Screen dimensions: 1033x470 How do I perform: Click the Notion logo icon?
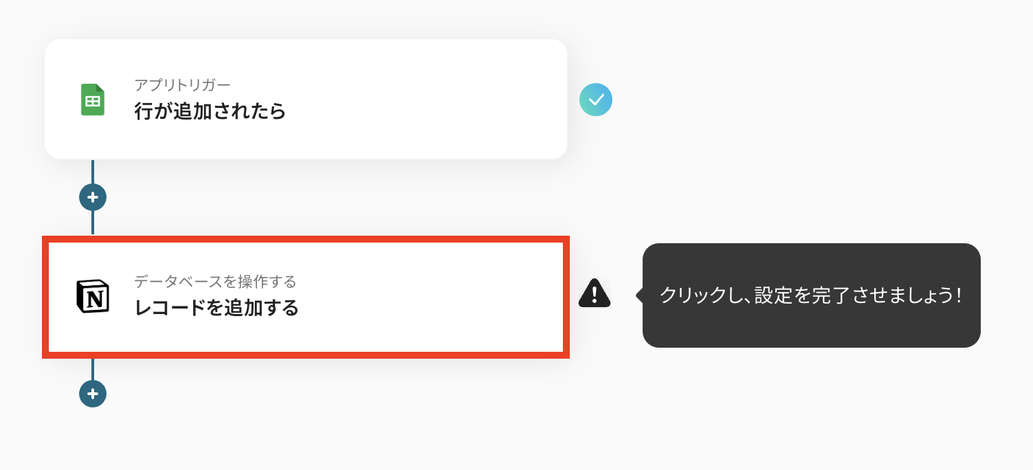click(x=93, y=296)
